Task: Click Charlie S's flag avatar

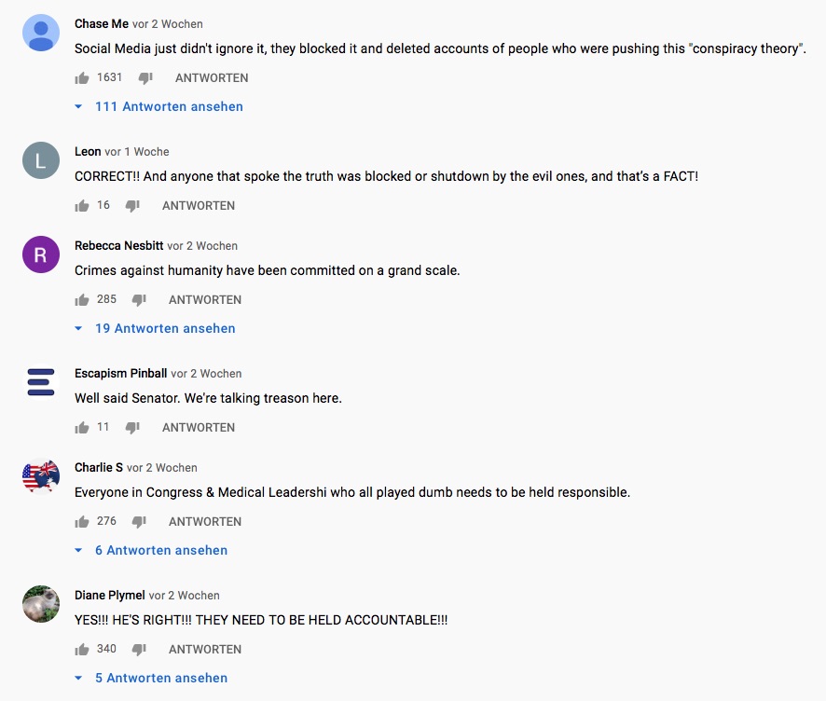Action: click(x=40, y=476)
